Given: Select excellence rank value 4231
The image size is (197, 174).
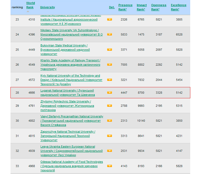Looking at the screenshot, I should click(179, 136).
